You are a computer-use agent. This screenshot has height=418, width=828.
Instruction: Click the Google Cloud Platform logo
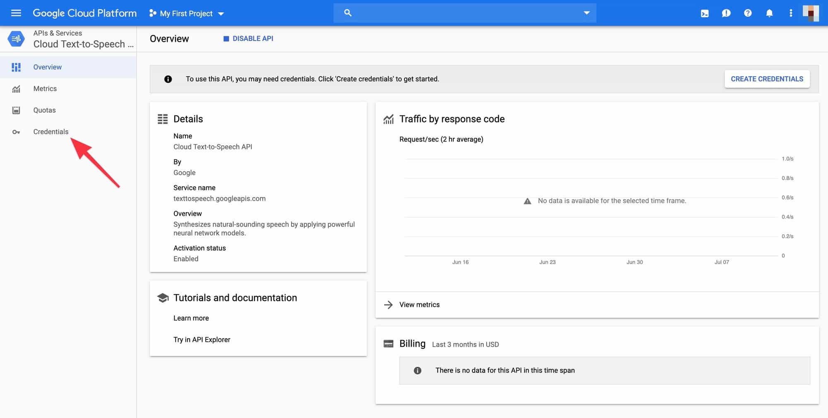(84, 13)
